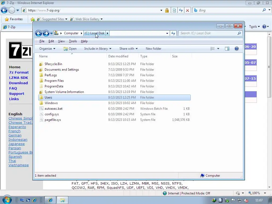Click the IE security lock icon
272x204 pixels.
point(167,10)
